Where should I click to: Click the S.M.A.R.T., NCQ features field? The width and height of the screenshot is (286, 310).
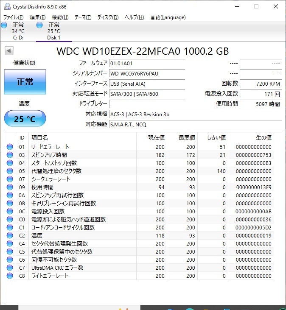tap(195, 124)
